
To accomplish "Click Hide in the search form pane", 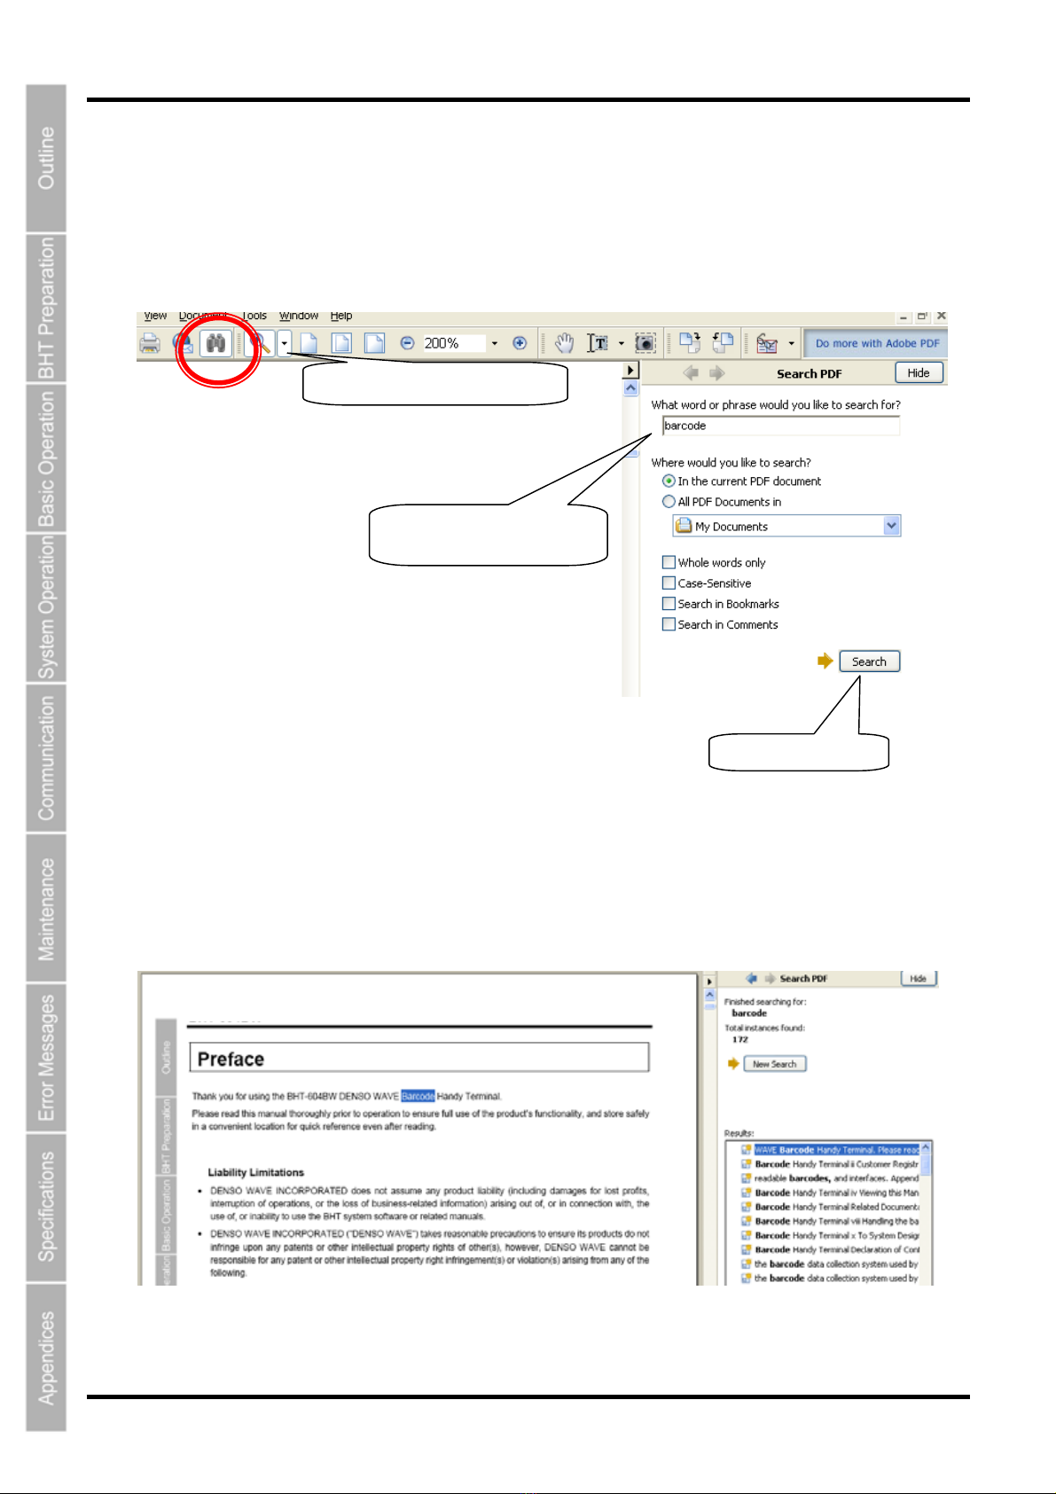I will pyautogui.click(x=919, y=373).
